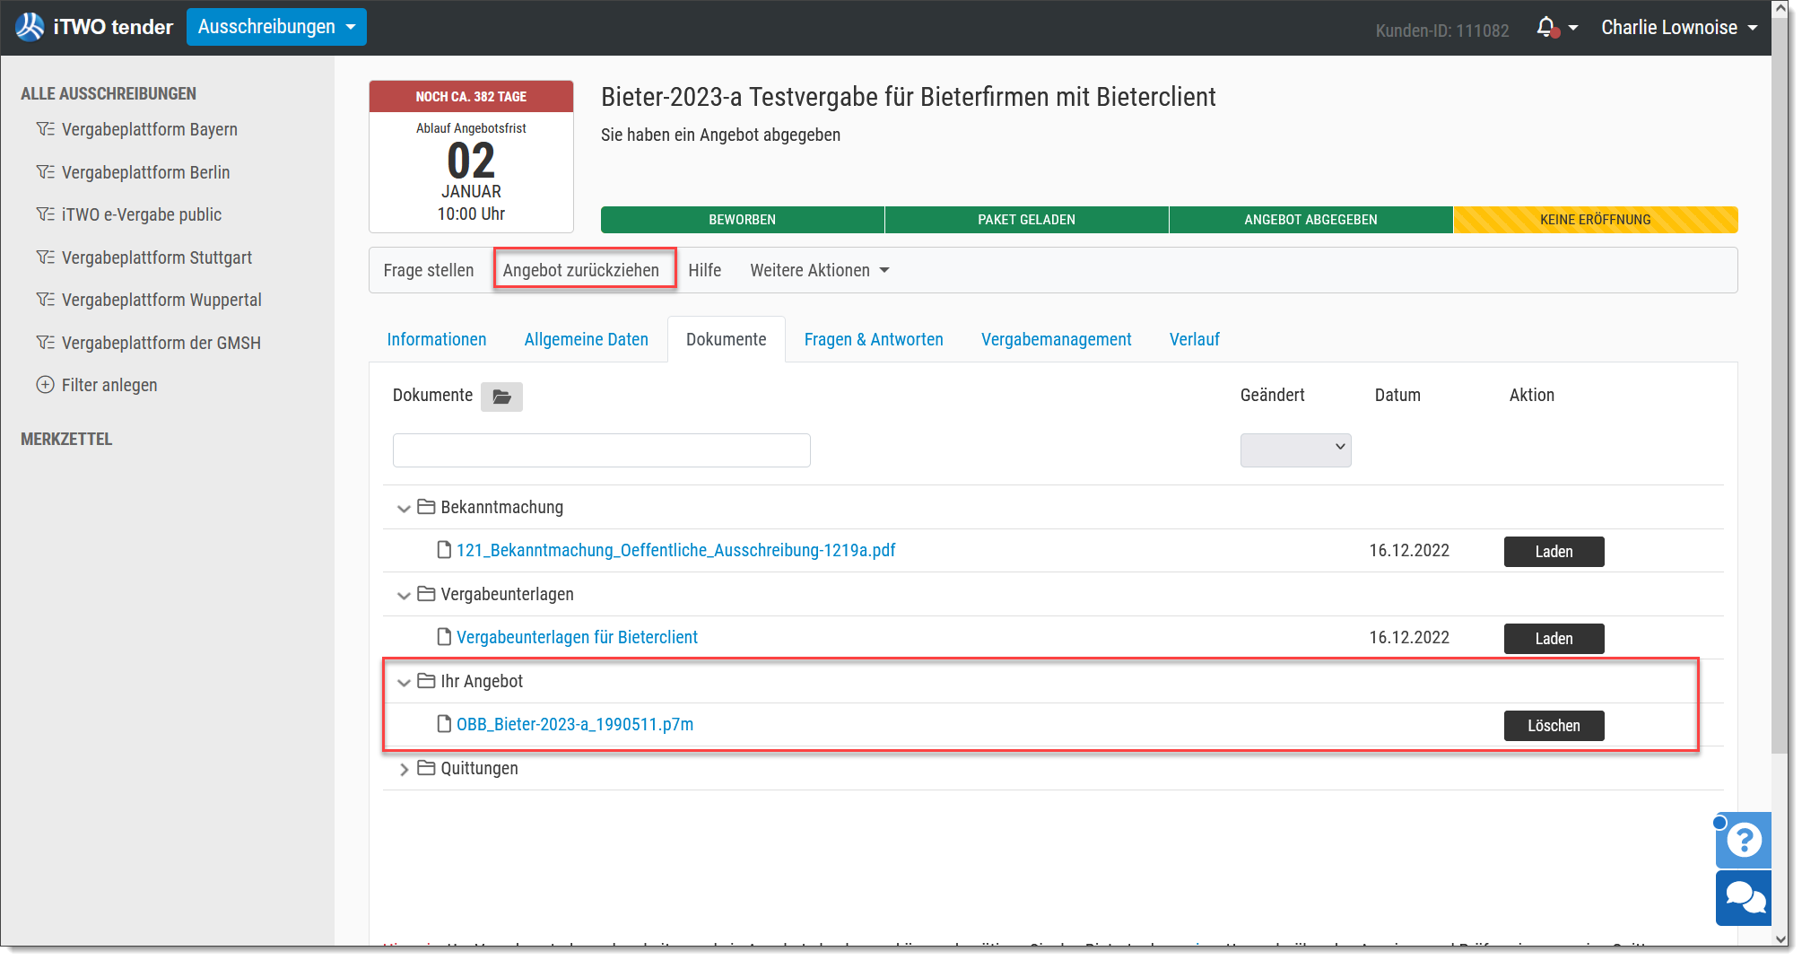
Task: Click the open folder icon beside Dokumente
Action: (501, 397)
